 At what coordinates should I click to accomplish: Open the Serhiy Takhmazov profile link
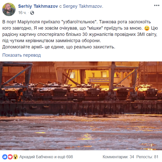pyautogui.click(x=38, y=6)
